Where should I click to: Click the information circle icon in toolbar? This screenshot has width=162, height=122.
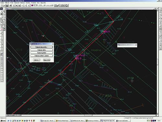click(55, 6)
